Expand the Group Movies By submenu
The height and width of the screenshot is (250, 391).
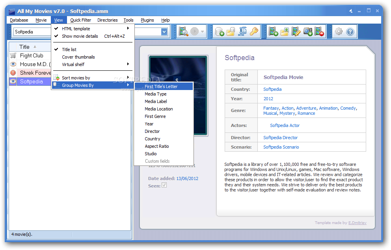93,85
